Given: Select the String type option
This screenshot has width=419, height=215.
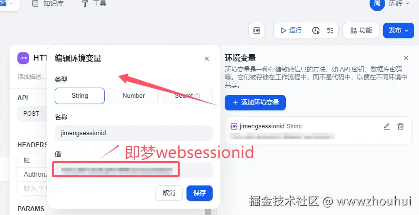Looking at the screenshot, I should click(x=79, y=95).
